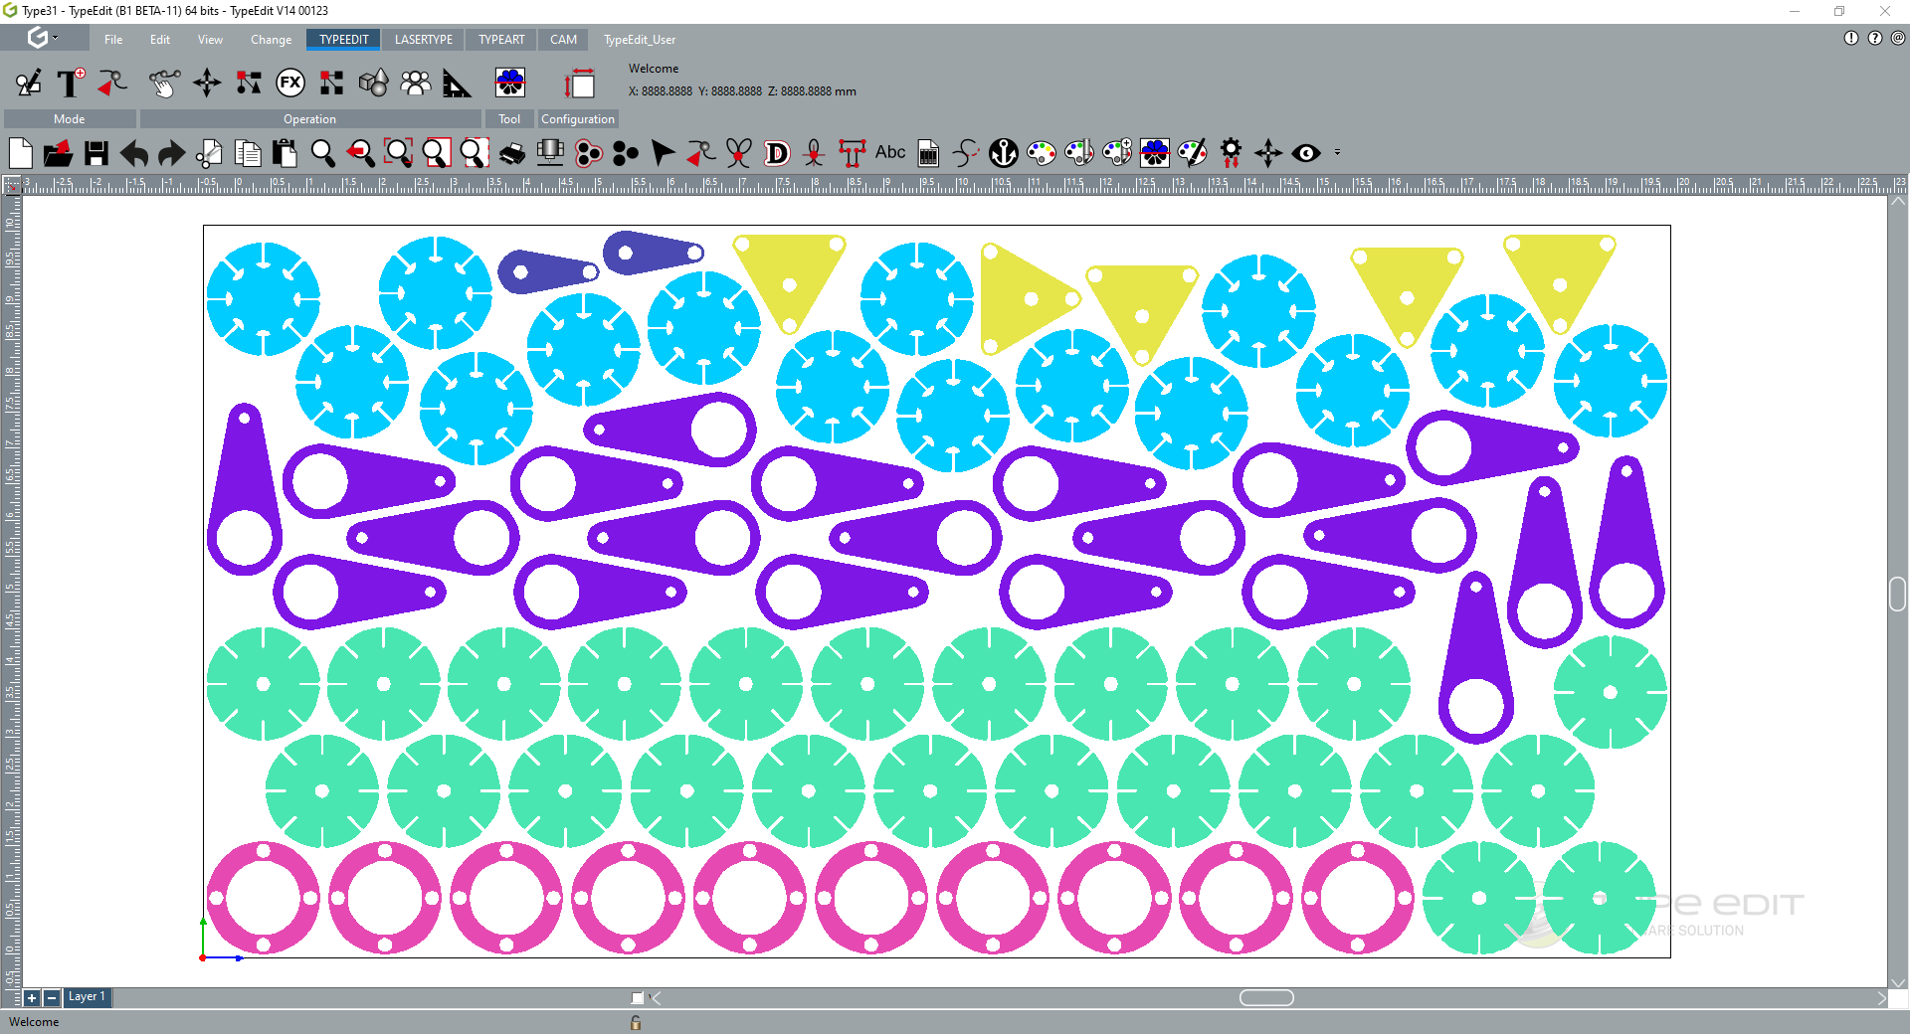
Task: Toggle the padlock icon in status bar
Action: coord(636,1022)
